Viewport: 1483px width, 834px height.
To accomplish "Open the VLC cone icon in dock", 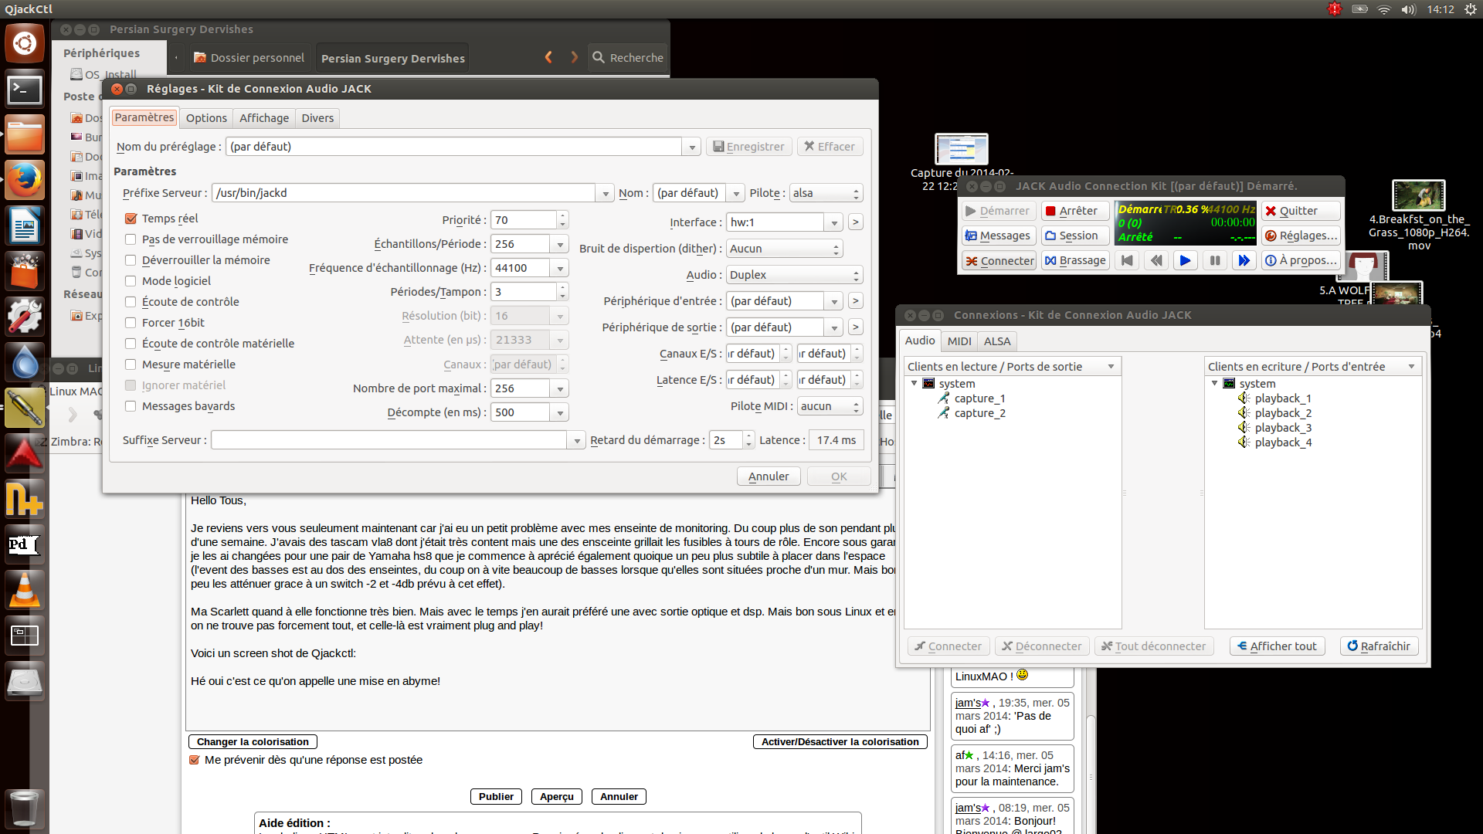I will (24, 590).
